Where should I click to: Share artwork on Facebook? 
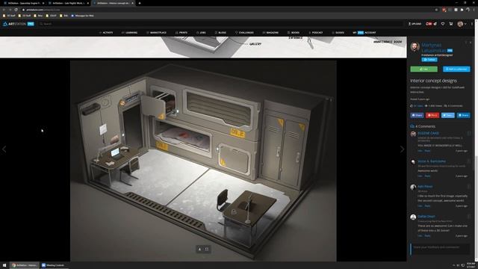click(x=417, y=115)
